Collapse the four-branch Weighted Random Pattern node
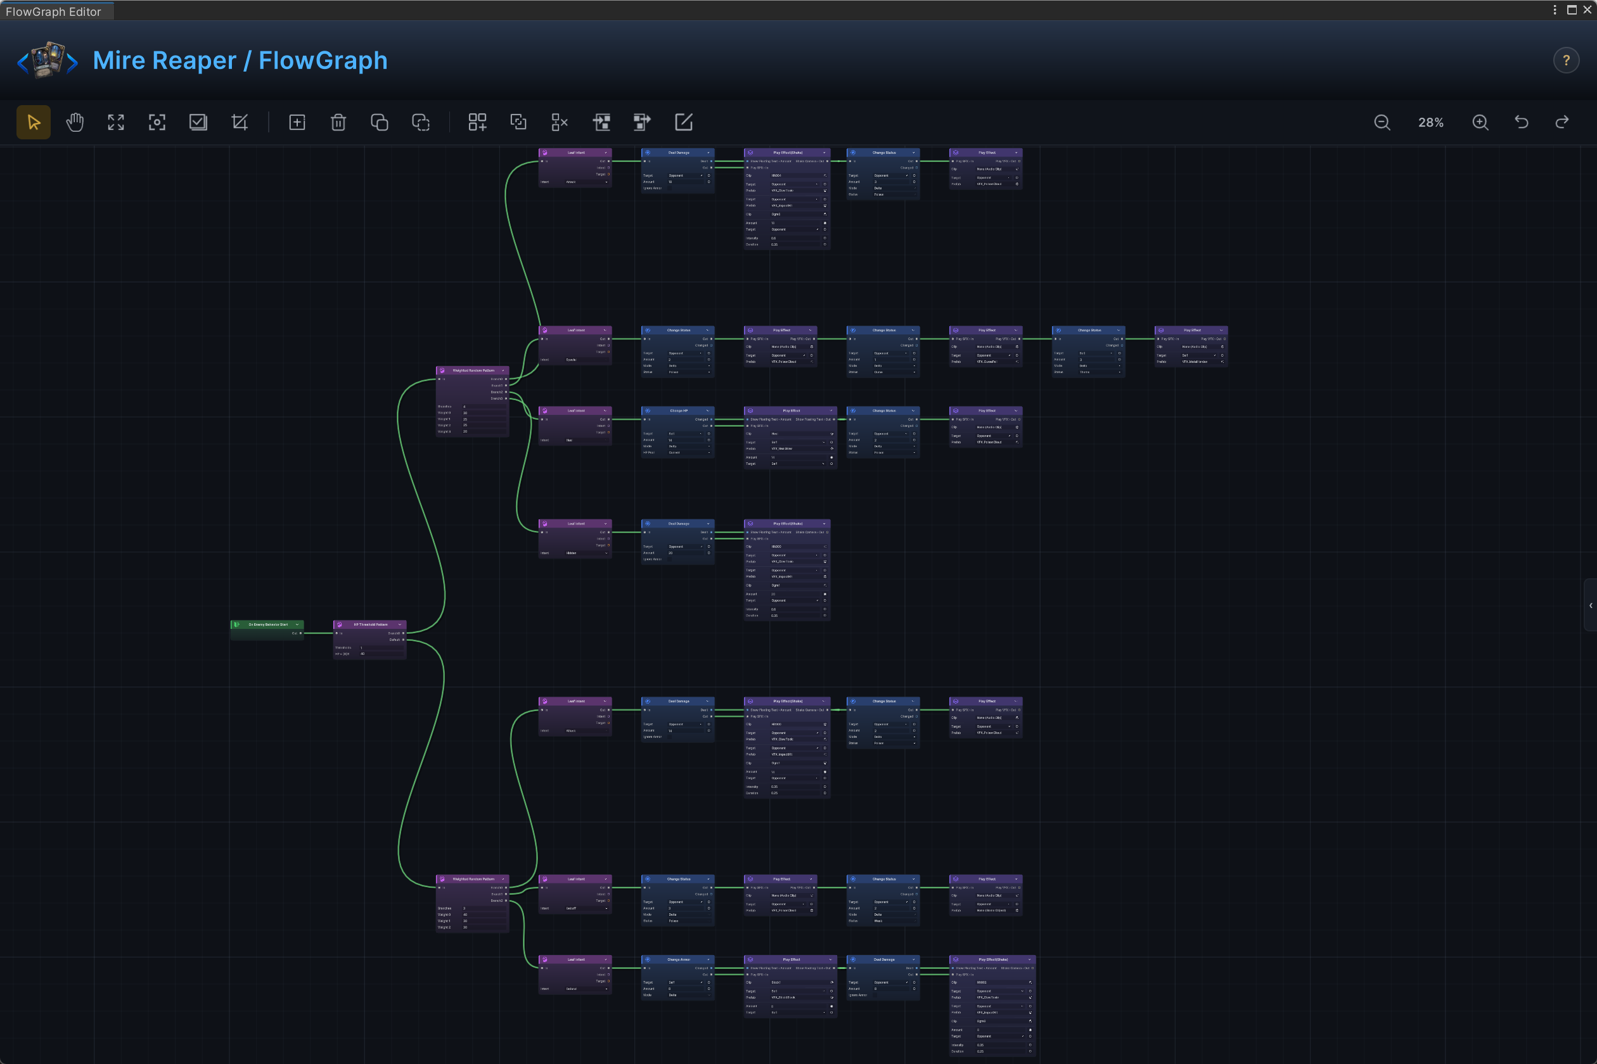The image size is (1597, 1064). tap(503, 370)
